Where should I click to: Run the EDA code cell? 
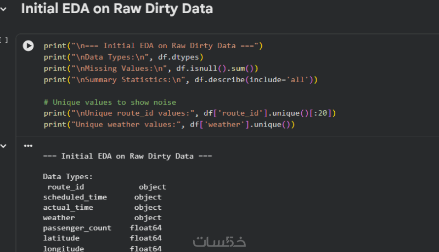click(28, 45)
